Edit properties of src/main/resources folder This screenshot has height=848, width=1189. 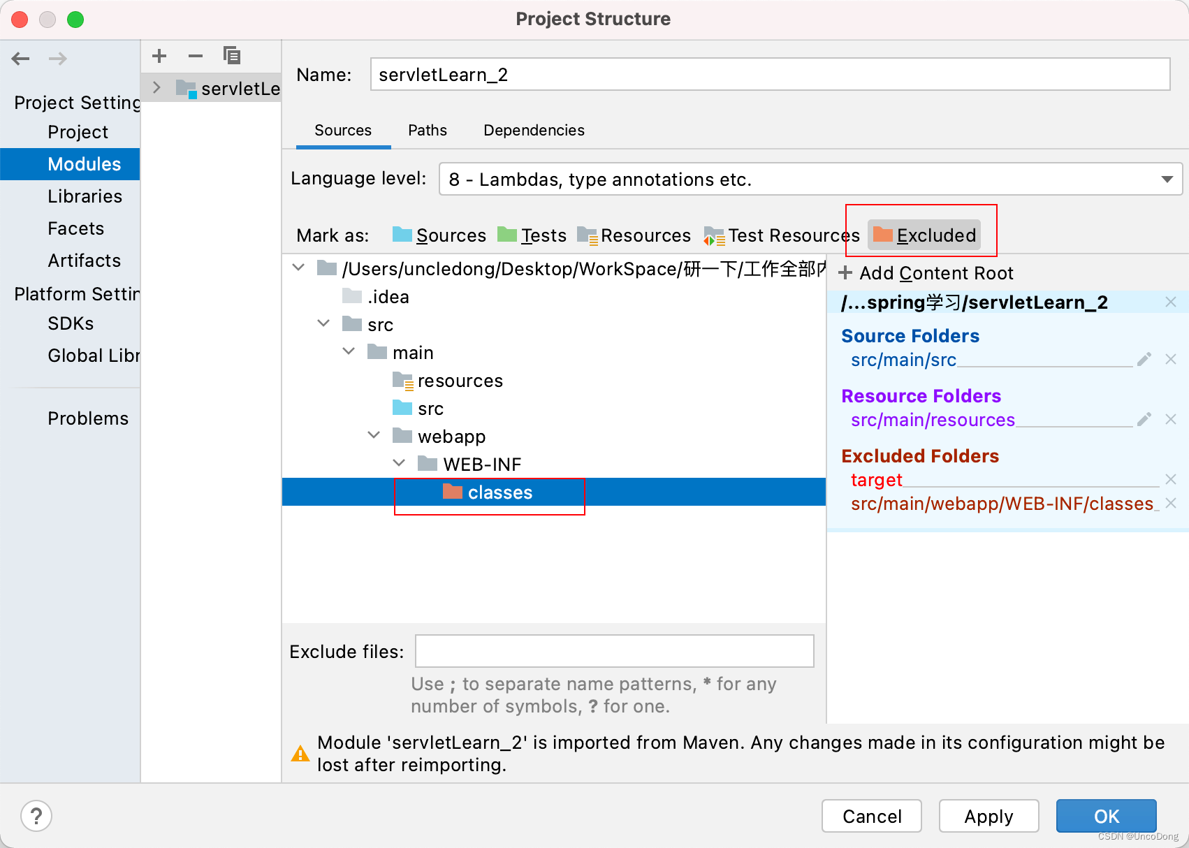(1144, 420)
